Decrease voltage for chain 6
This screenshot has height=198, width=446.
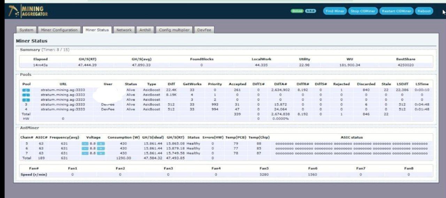[x=85, y=148]
